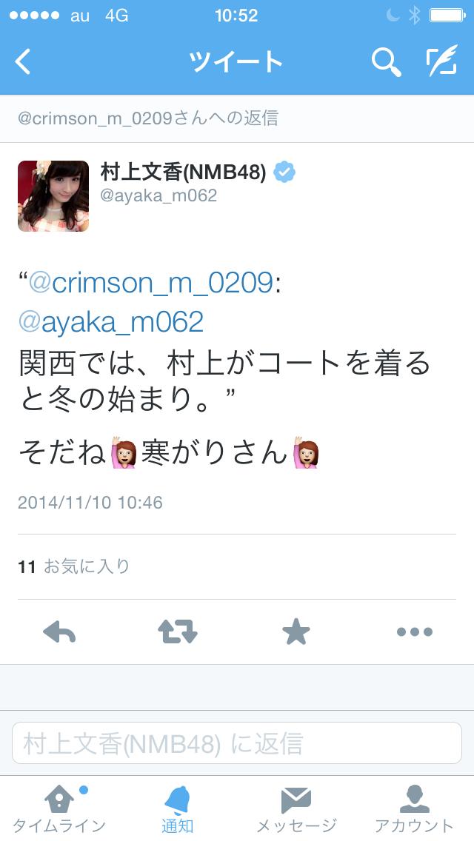The height and width of the screenshot is (841, 474).
Task: Open the タイムライン home tab
Action: tap(59, 809)
